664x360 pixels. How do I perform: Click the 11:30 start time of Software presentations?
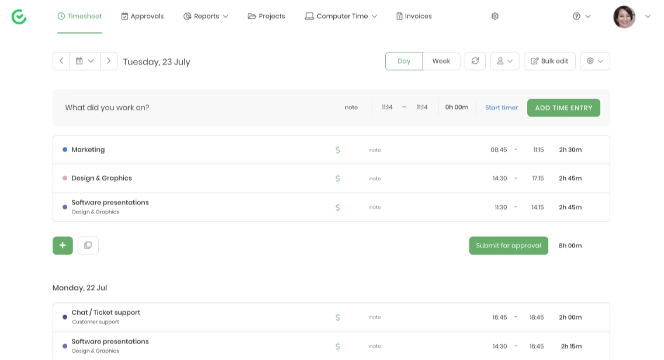pos(500,207)
